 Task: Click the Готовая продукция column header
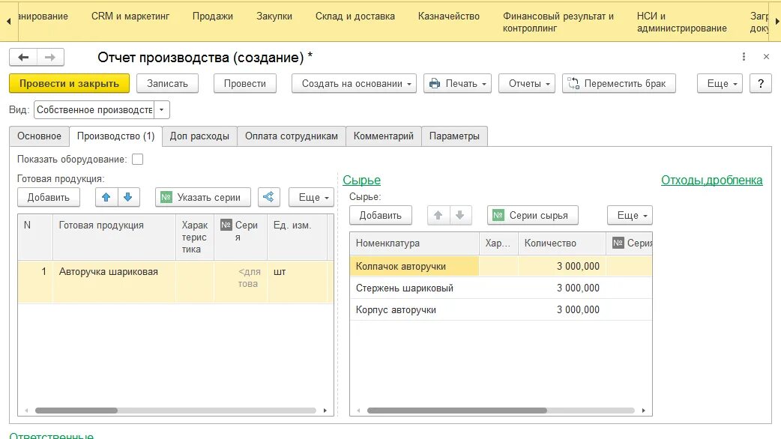tap(114, 237)
